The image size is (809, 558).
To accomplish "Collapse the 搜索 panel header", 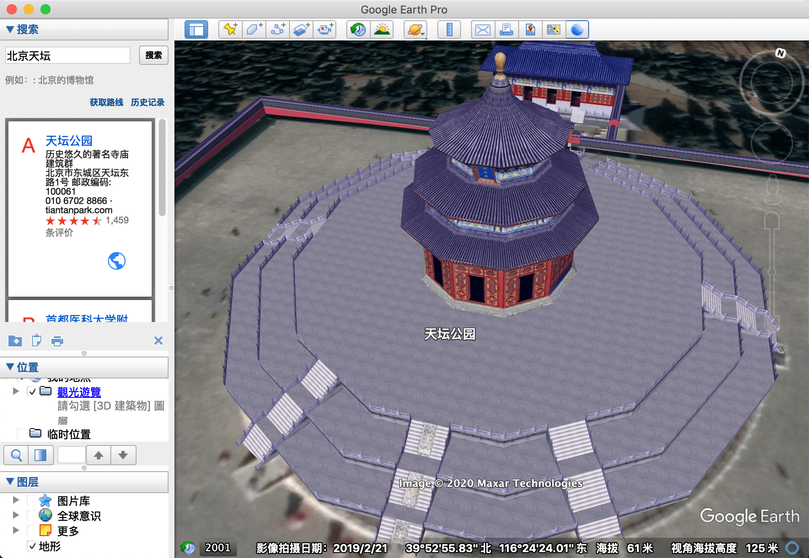I will point(11,30).
